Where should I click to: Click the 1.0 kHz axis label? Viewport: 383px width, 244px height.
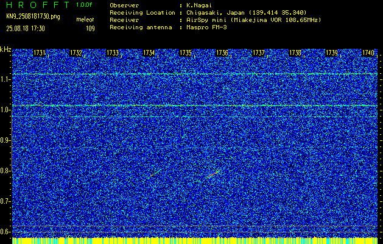click(x=4, y=110)
